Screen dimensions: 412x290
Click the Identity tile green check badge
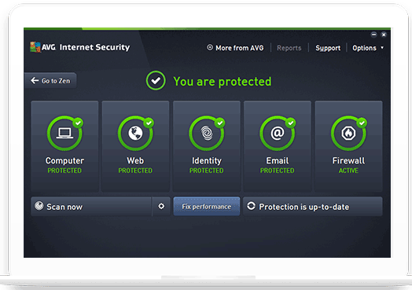coord(219,123)
